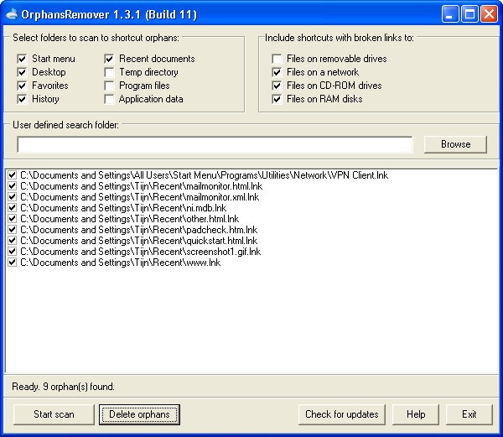Uncheck Files on a network

[x=277, y=72]
